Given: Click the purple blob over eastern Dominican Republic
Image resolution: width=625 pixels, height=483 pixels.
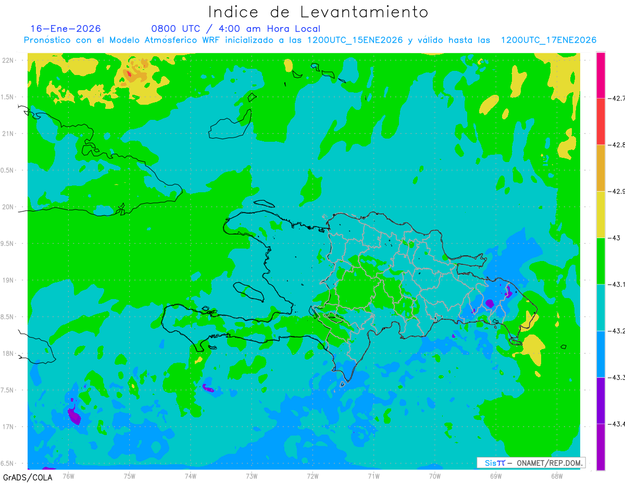Looking at the screenshot, I should pos(489,303).
